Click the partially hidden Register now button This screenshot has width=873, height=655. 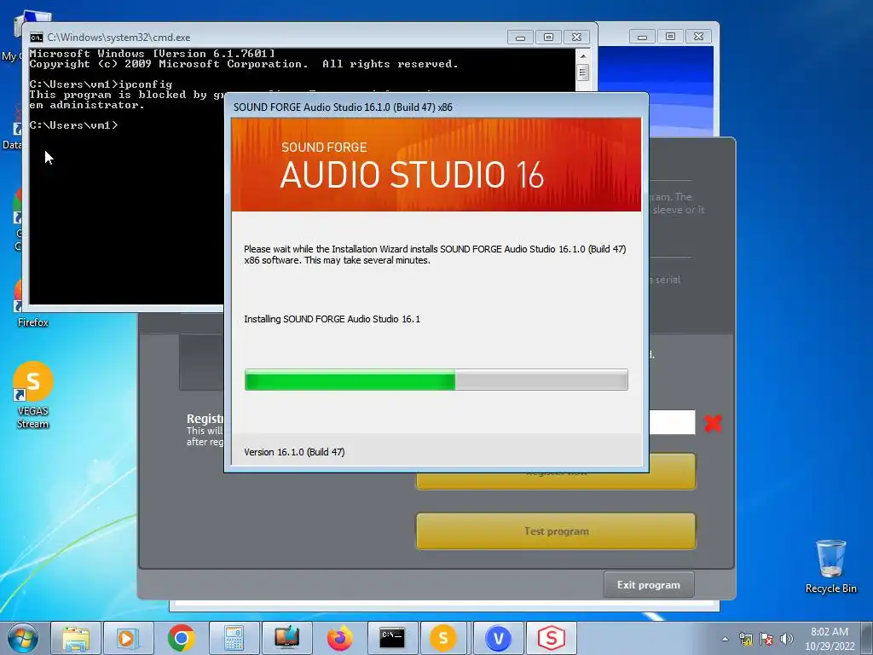point(556,481)
